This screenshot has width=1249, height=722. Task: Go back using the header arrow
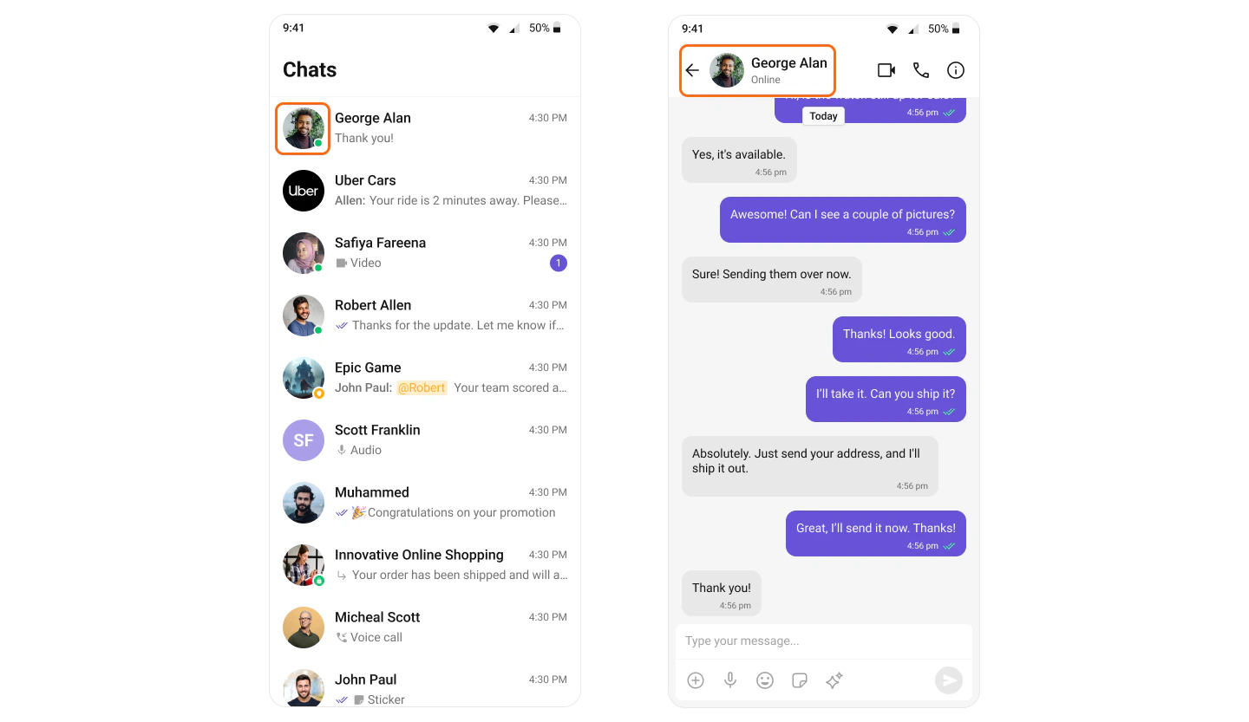point(692,70)
